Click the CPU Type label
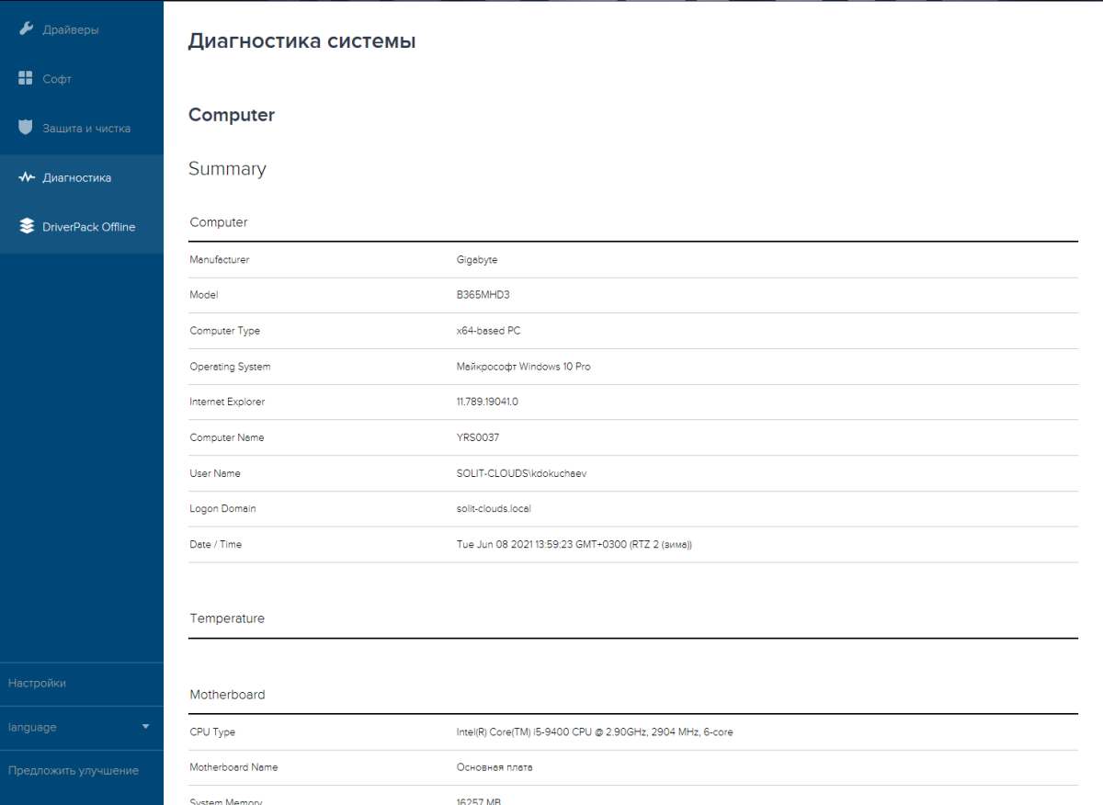 click(212, 732)
